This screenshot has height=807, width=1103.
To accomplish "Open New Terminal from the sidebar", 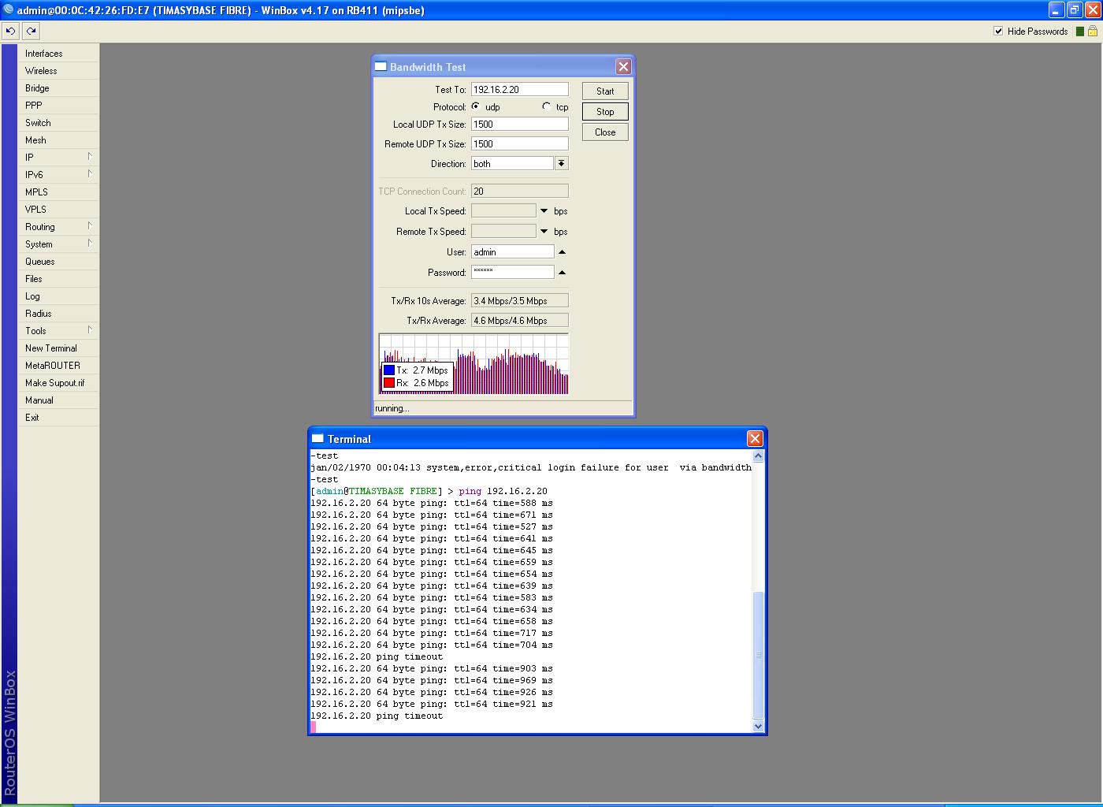I will tap(50, 348).
